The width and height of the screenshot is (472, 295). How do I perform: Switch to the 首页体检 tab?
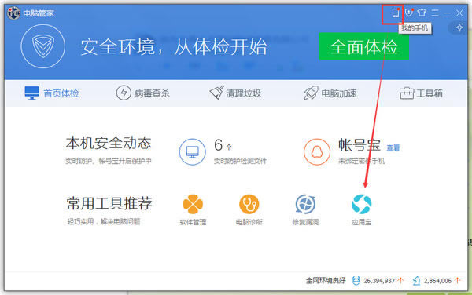click(x=52, y=93)
